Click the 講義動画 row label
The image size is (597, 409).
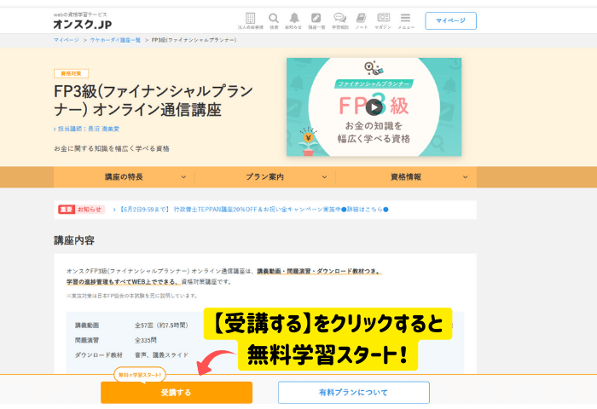tap(87, 325)
